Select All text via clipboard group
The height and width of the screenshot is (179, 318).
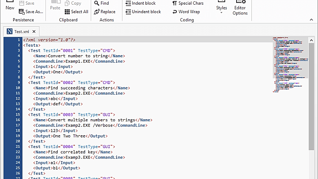(x=76, y=12)
